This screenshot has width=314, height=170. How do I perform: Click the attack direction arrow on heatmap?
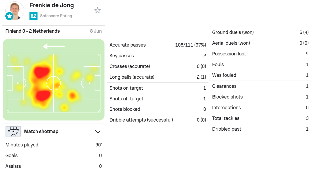[x=54, y=46]
